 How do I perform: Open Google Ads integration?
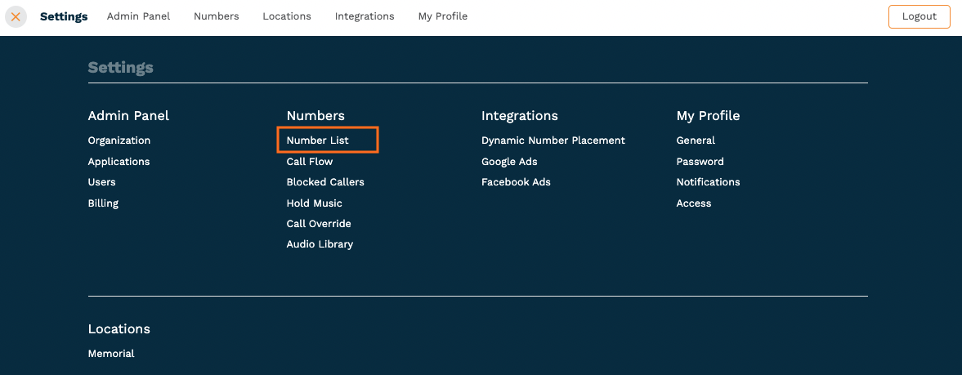tap(509, 162)
